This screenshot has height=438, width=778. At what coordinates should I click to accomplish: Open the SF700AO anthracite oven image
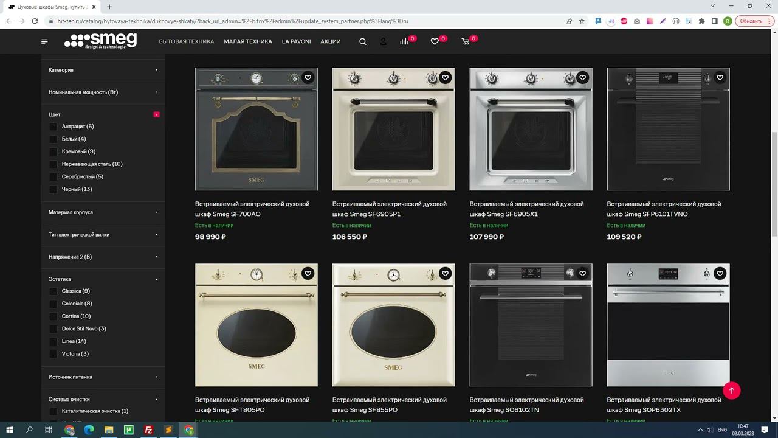(256, 129)
